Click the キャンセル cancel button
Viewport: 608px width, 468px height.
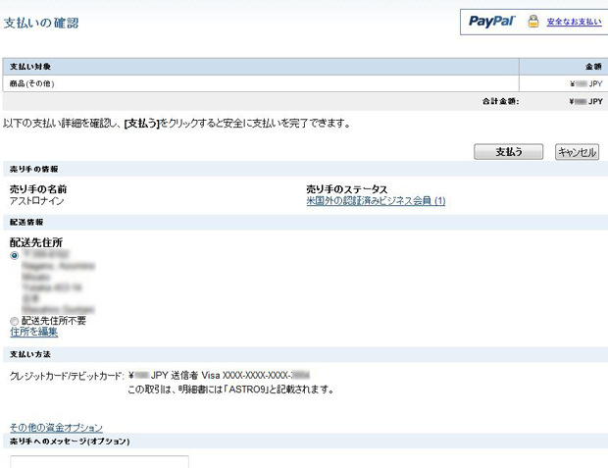577,152
